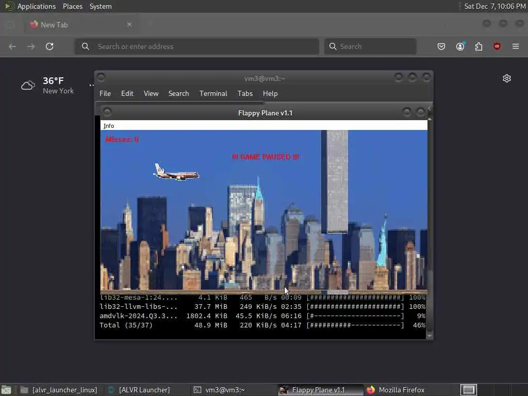Open the terminal File menu
The height and width of the screenshot is (396, 528).
coord(105,94)
